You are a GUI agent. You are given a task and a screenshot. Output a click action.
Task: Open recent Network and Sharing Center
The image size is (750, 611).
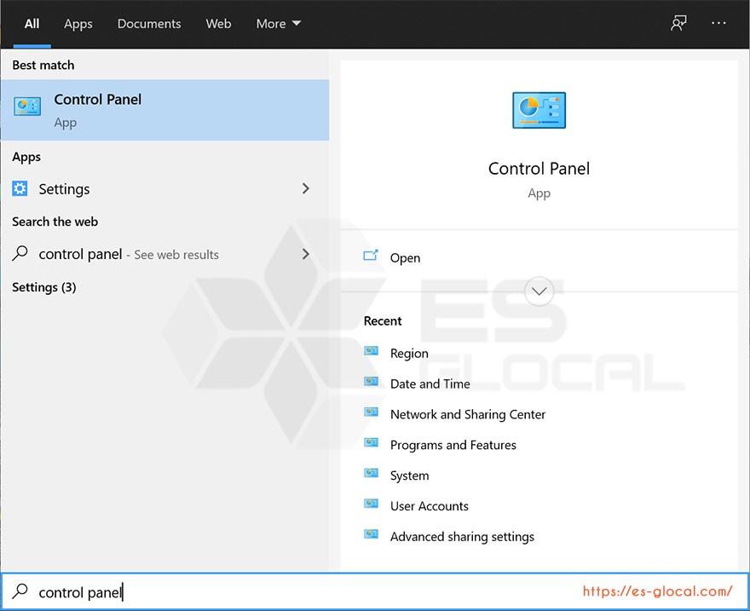pos(468,414)
